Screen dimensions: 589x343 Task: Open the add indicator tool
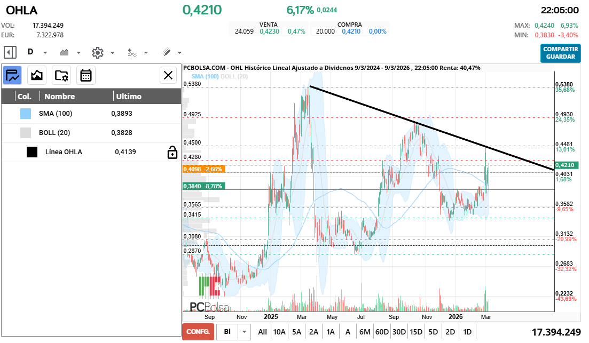pyautogui.click(x=132, y=52)
